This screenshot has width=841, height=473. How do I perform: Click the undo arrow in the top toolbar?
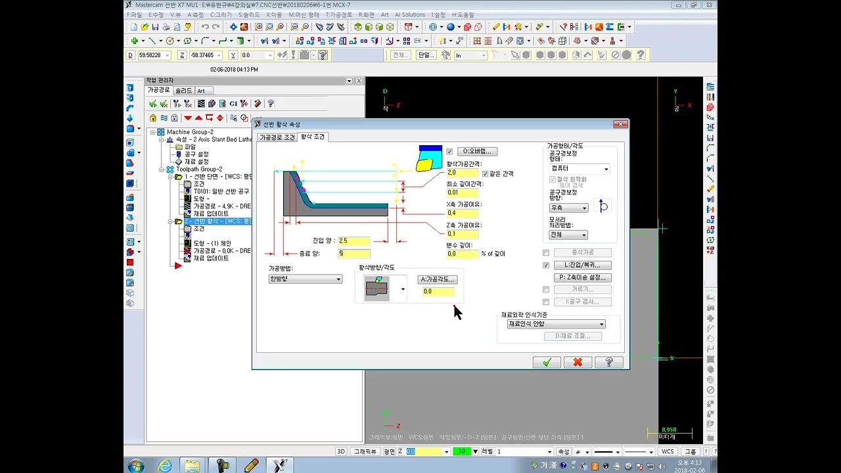click(205, 27)
